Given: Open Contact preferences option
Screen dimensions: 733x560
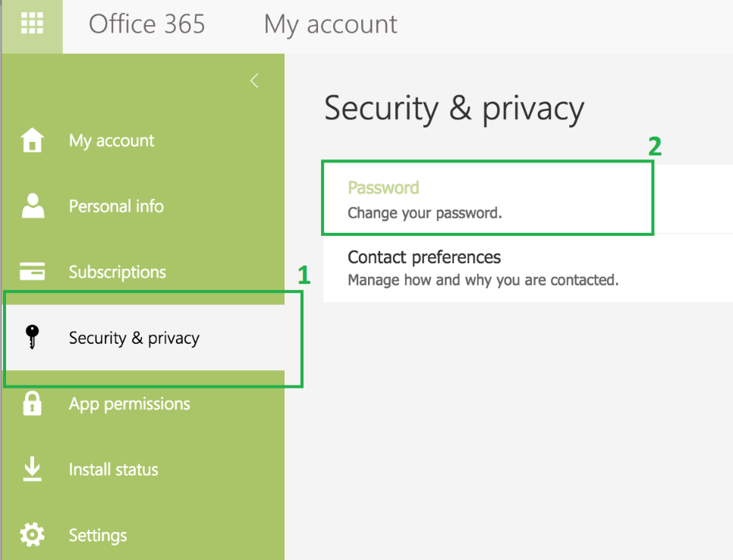Looking at the screenshot, I should [x=424, y=257].
